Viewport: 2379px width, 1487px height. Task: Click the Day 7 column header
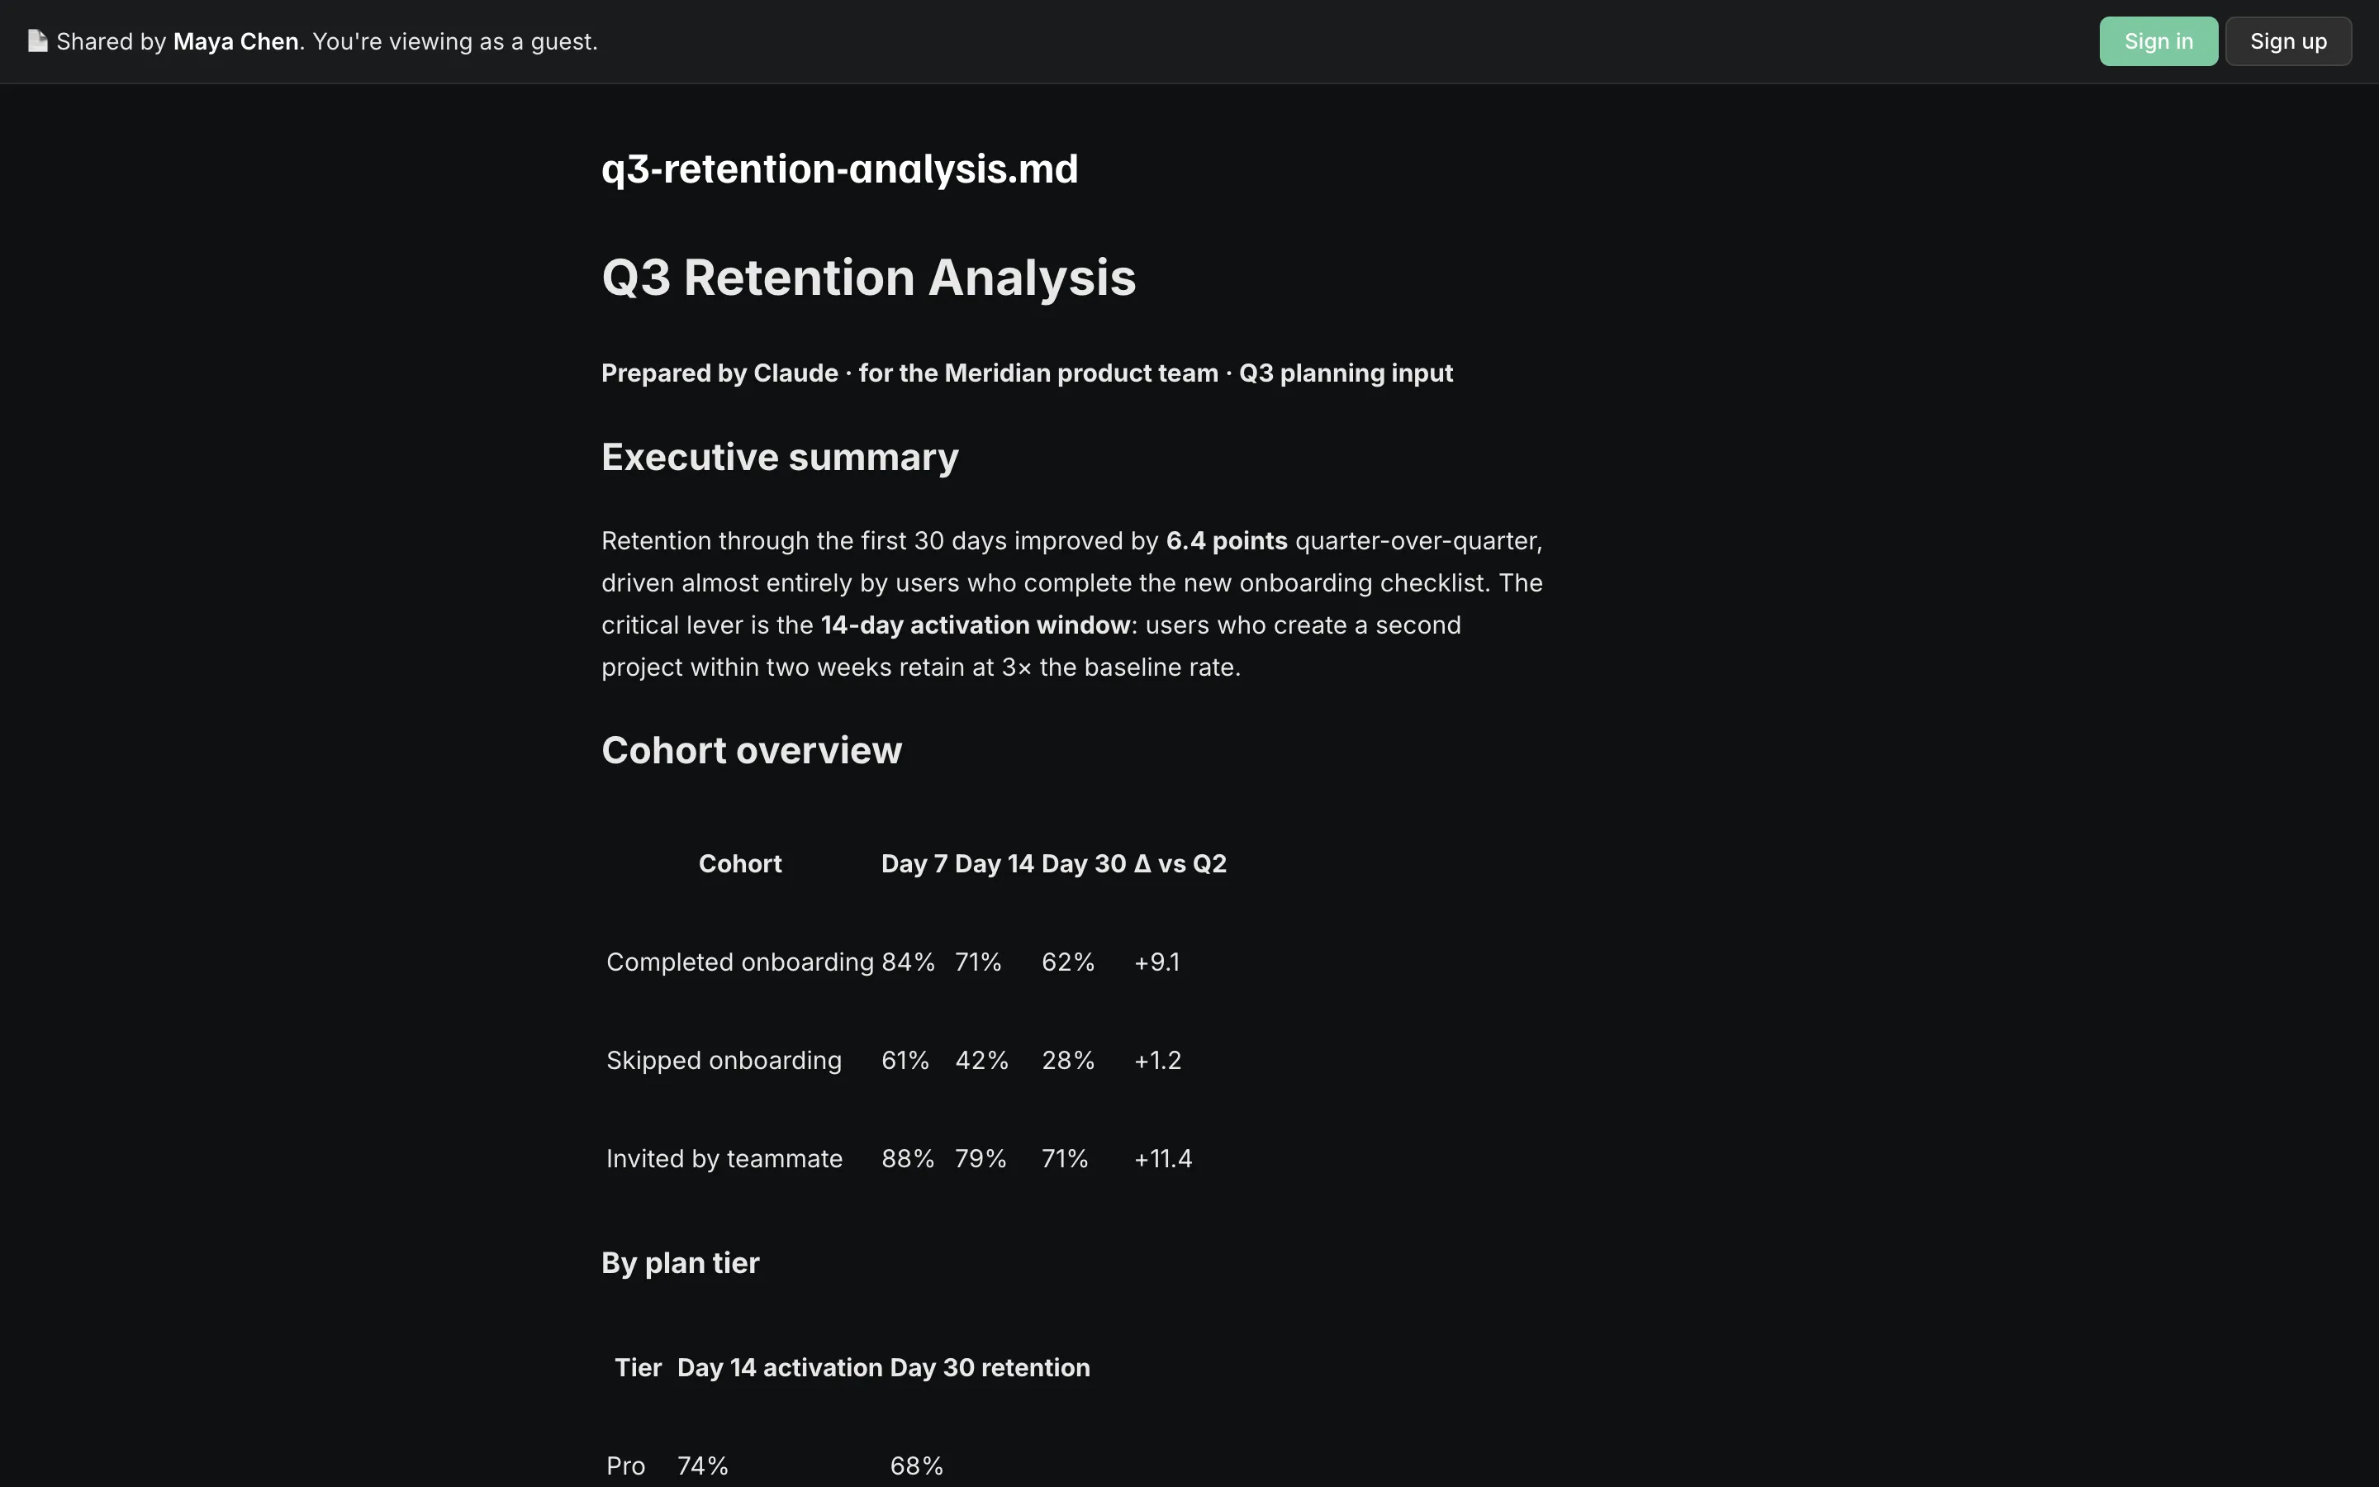pyautogui.click(x=914, y=863)
